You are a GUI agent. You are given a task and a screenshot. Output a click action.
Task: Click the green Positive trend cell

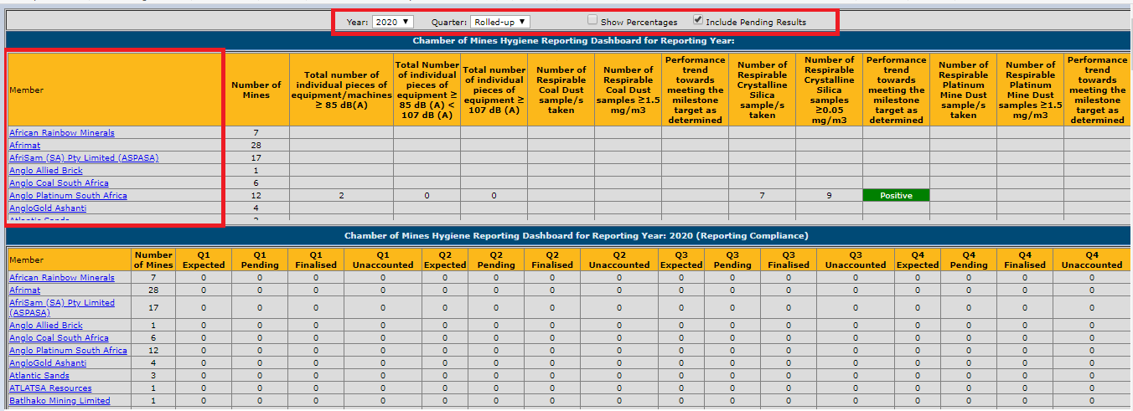click(896, 195)
